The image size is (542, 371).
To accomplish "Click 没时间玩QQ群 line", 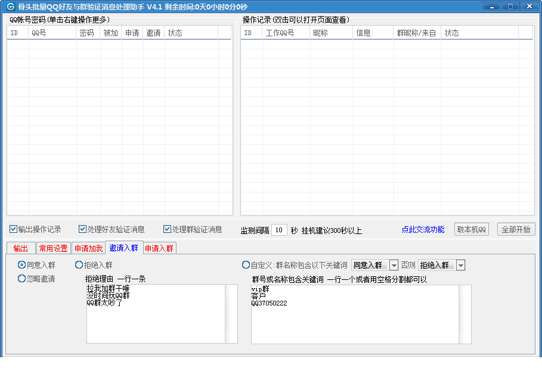I will tap(108, 296).
